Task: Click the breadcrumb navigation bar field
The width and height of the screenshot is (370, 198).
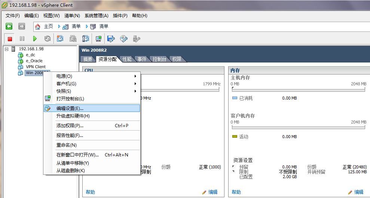Action: 202,27
